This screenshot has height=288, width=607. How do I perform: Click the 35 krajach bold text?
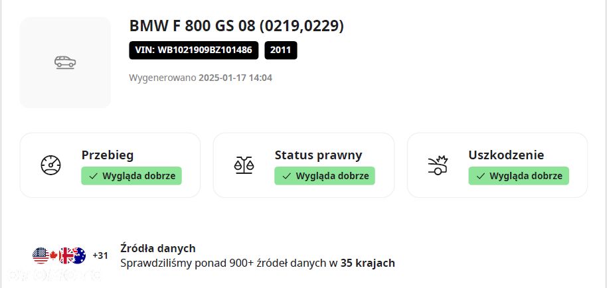(x=368, y=263)
